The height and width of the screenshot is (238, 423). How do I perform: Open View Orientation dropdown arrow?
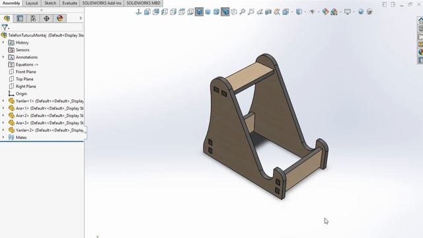(x=292, y=12)
